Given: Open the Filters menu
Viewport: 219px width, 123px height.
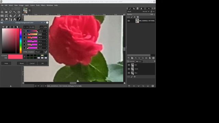Looking at the screenshot, I should pos(43,5).
